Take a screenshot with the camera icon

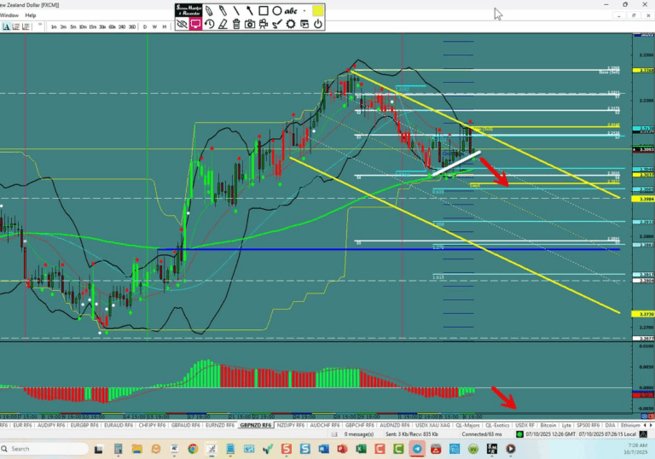click(249, 24)
